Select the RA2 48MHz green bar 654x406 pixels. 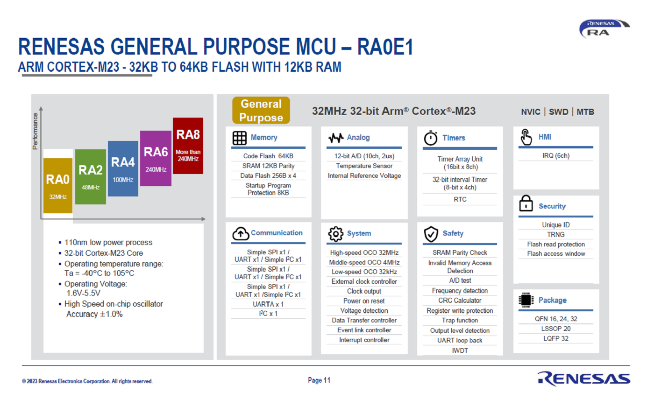click(91, 177)
